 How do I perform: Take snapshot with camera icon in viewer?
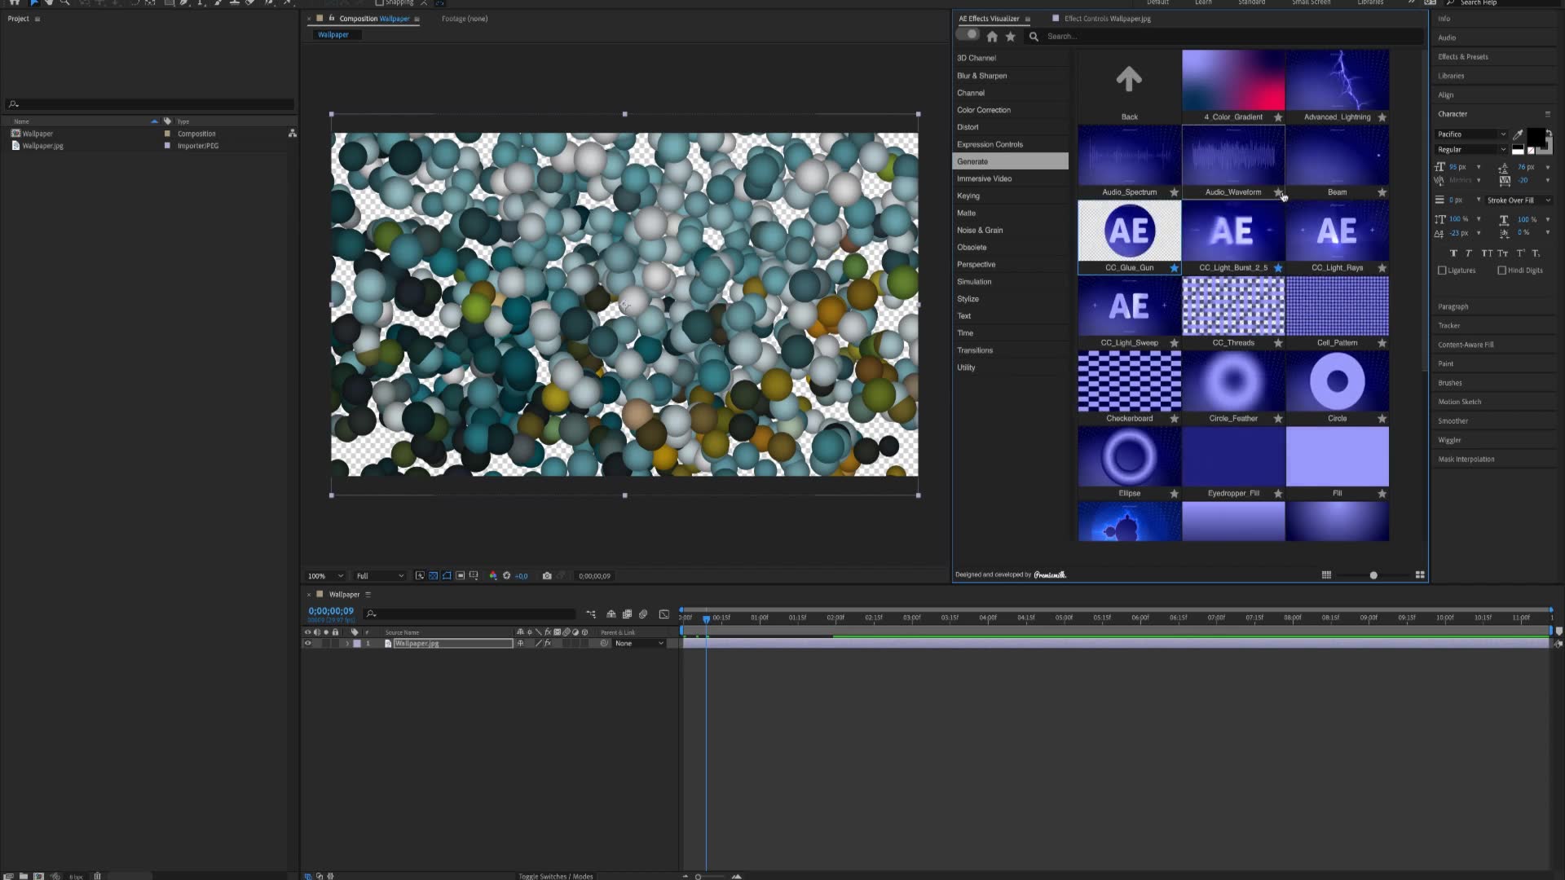pos(547,576)
